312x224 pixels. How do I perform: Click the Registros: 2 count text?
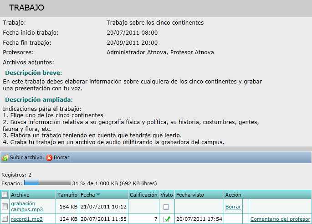(x=16, y=175)
